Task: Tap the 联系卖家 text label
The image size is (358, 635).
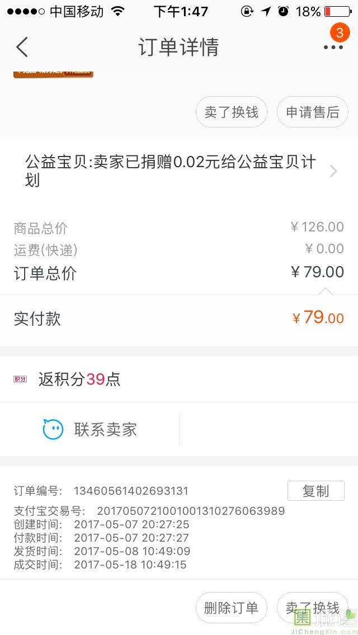Action: 105,429
